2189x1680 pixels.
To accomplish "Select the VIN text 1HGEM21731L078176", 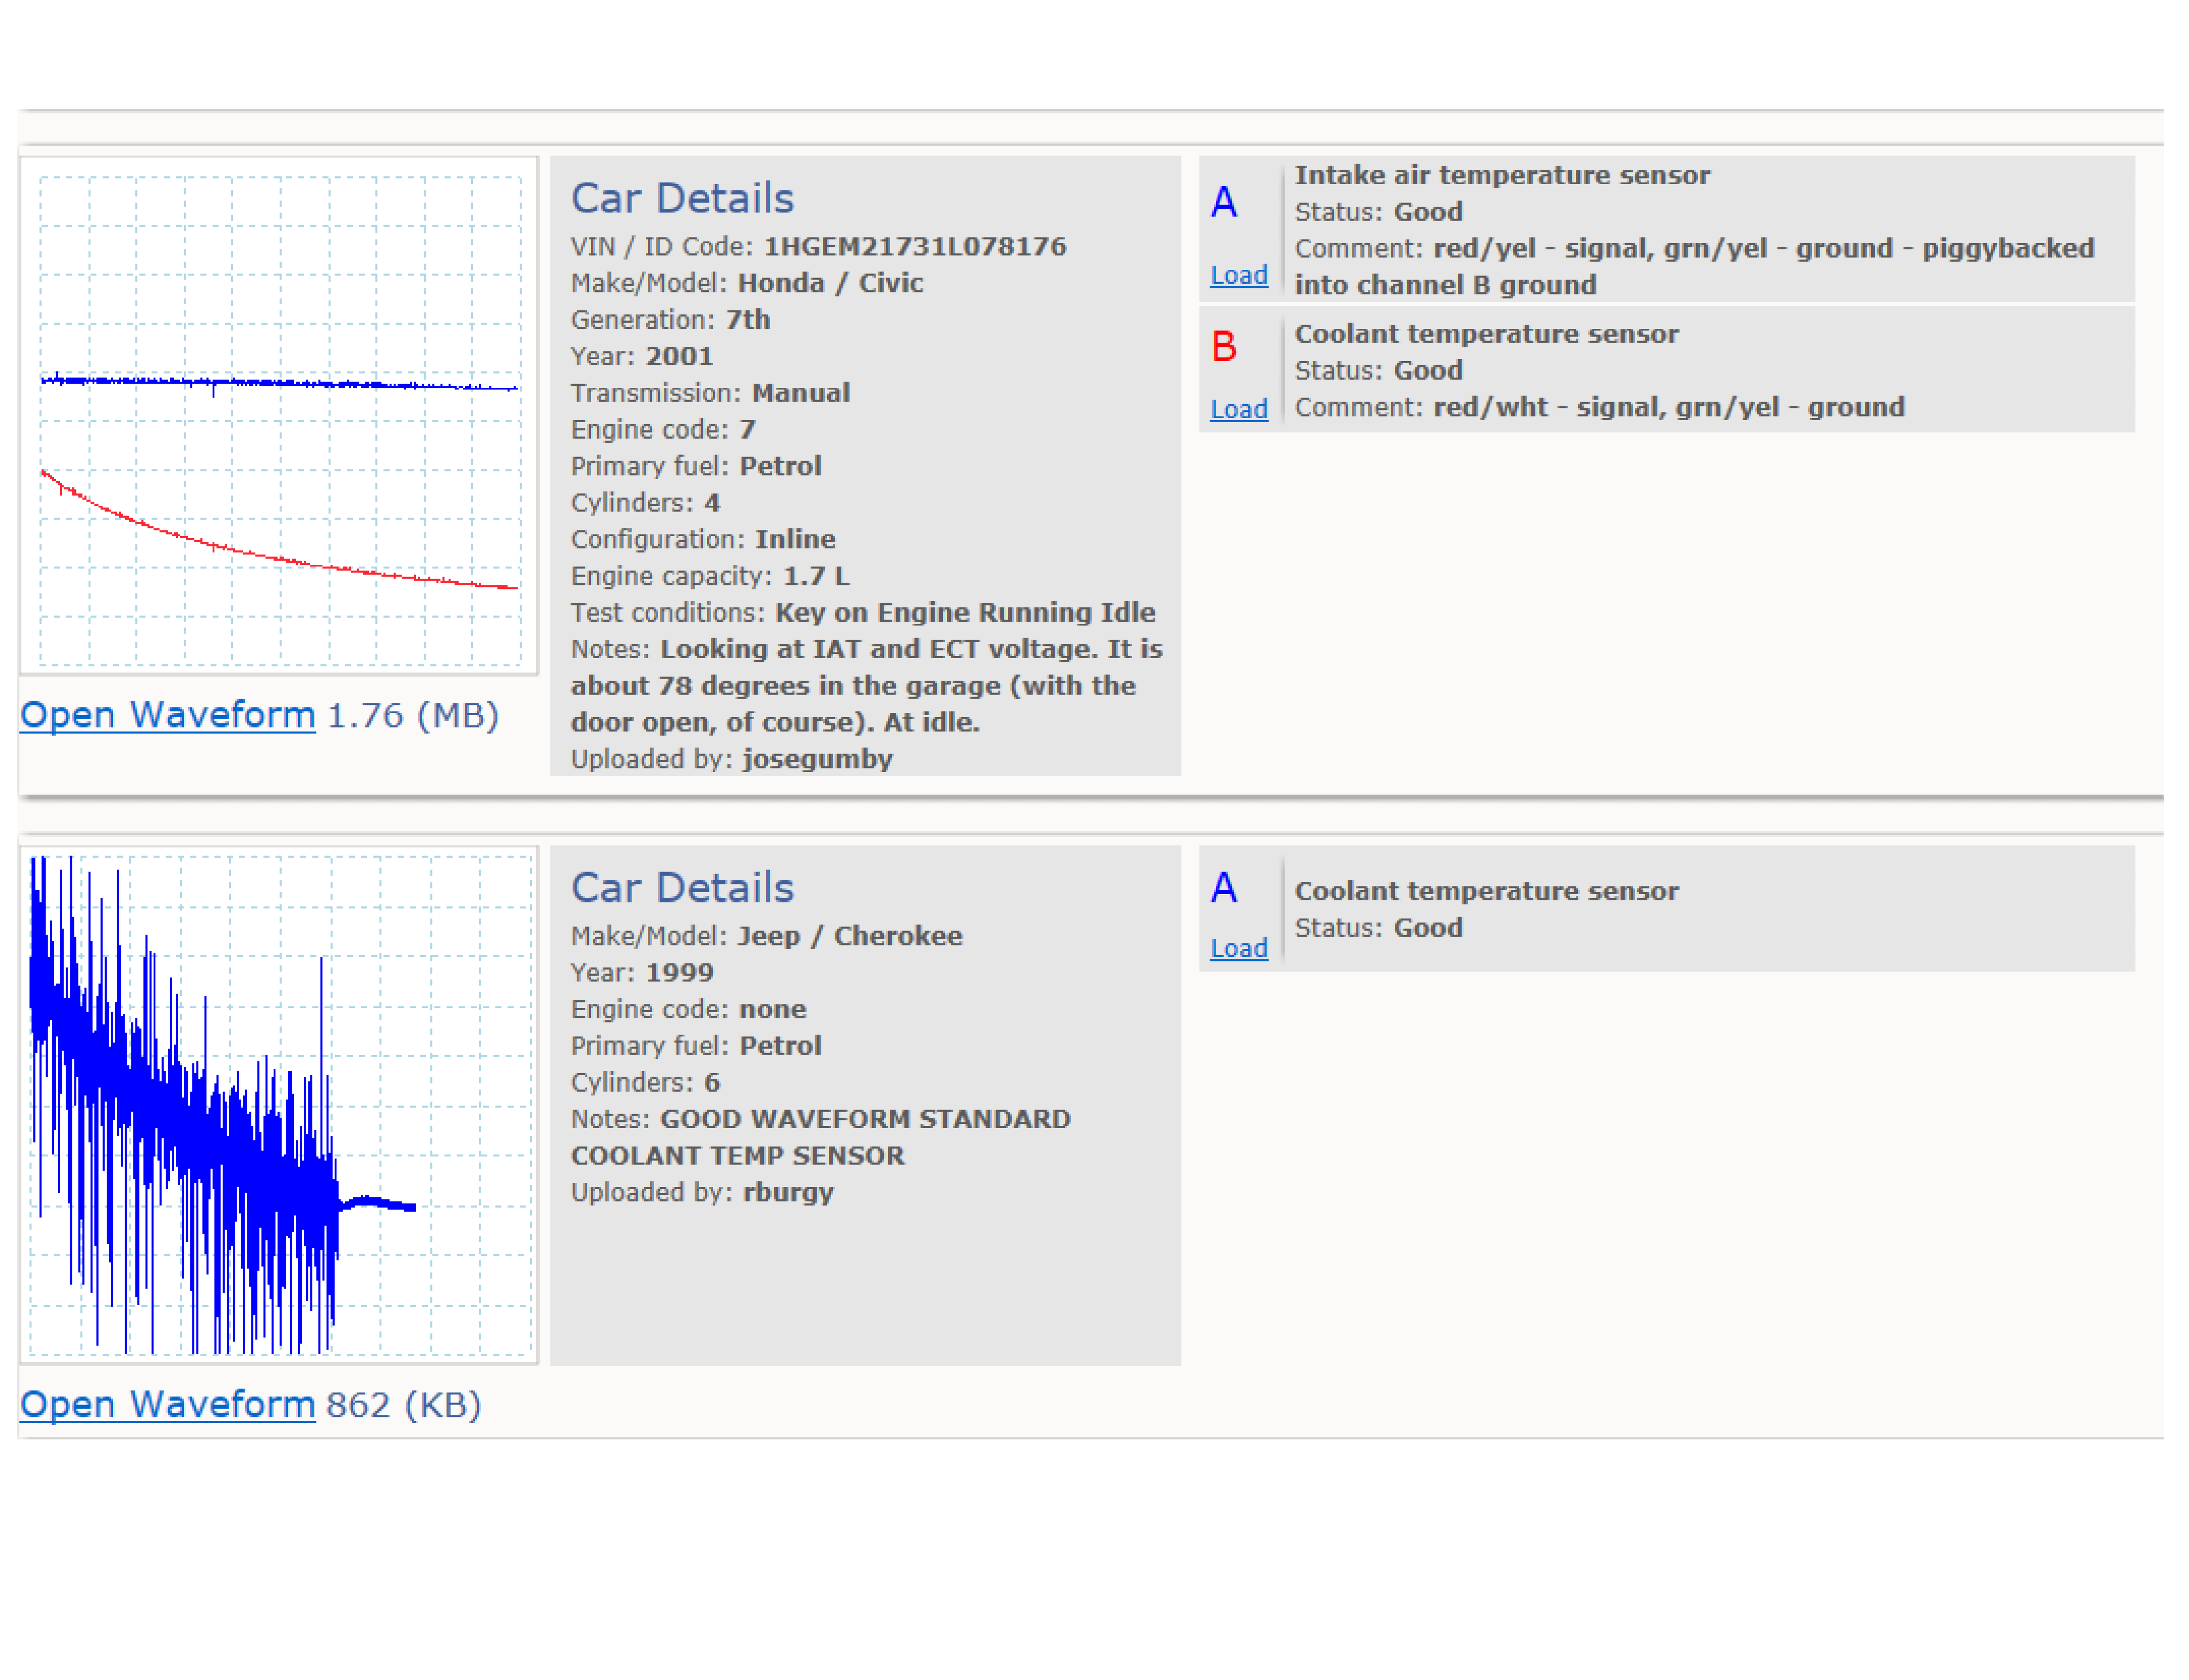I will click(915, 246).
